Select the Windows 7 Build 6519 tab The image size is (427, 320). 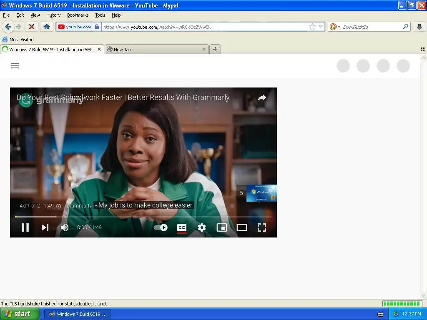point(52,49)
